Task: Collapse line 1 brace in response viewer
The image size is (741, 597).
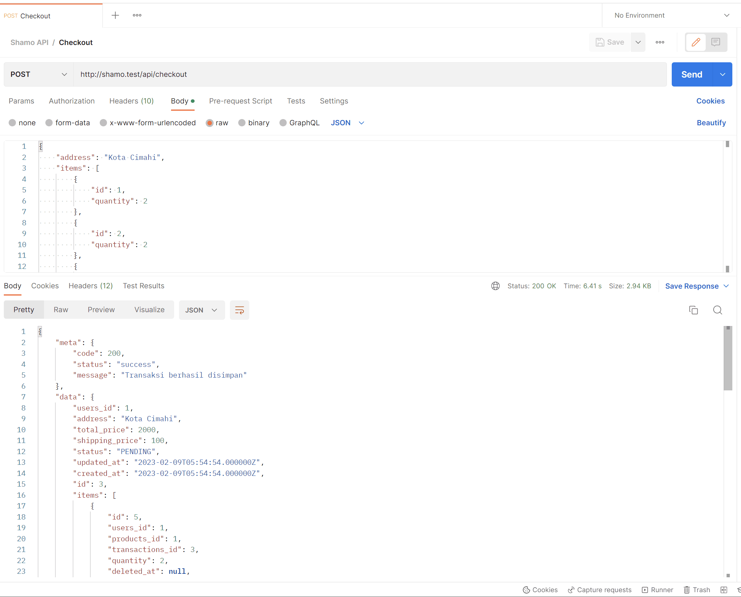Action: click(x=40, y=332)
